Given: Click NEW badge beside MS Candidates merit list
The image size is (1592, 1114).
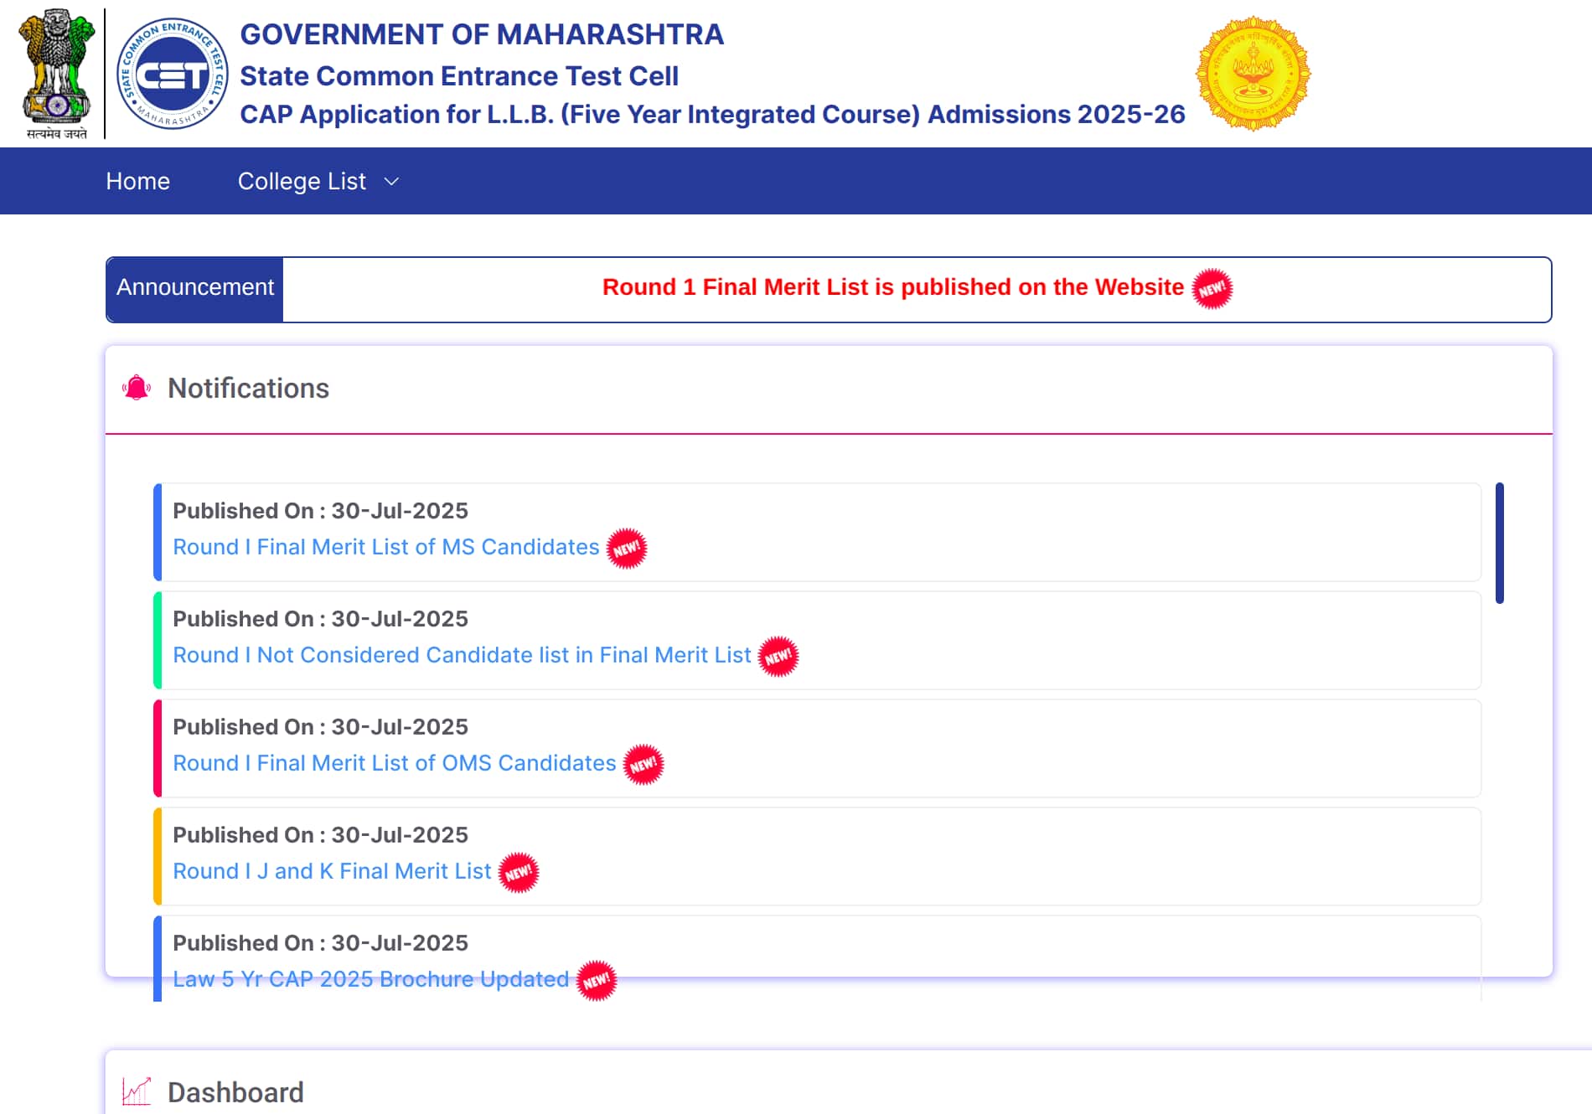Looking at the screenshot, I should click(x=627, y=549).
